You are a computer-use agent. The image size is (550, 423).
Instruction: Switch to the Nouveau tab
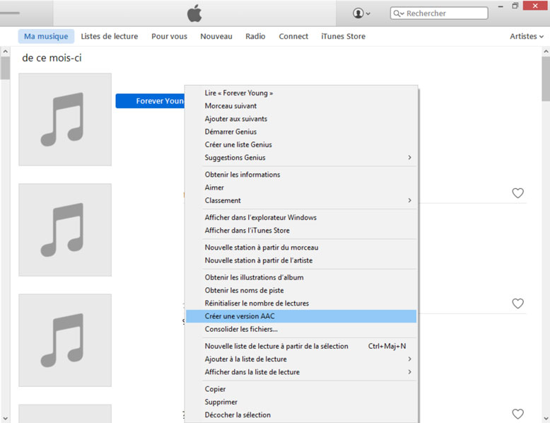(216, 36)
